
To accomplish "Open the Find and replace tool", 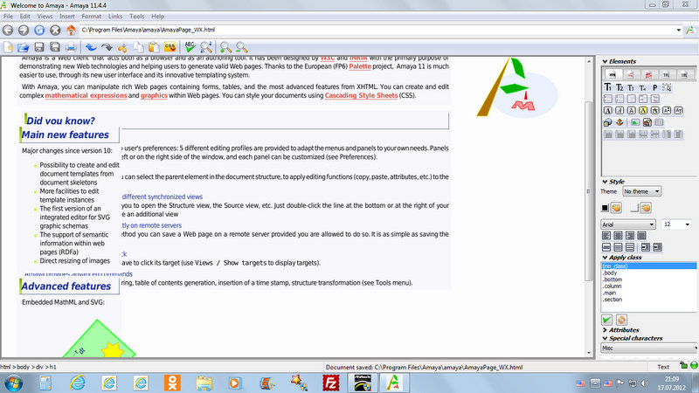I will pyautogui.click(x=206, y=47).
